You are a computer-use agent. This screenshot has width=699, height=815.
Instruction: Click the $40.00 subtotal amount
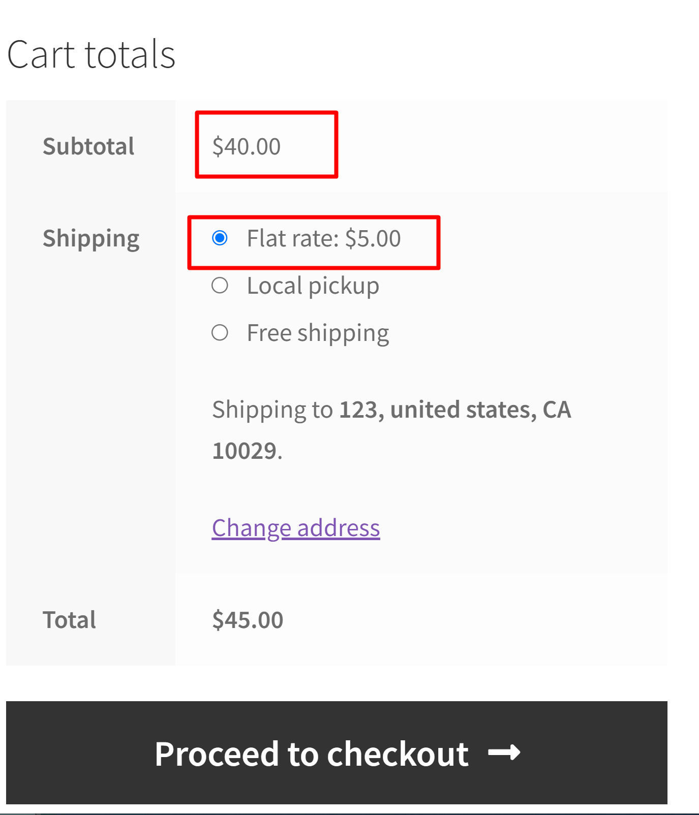pos(247,146)
